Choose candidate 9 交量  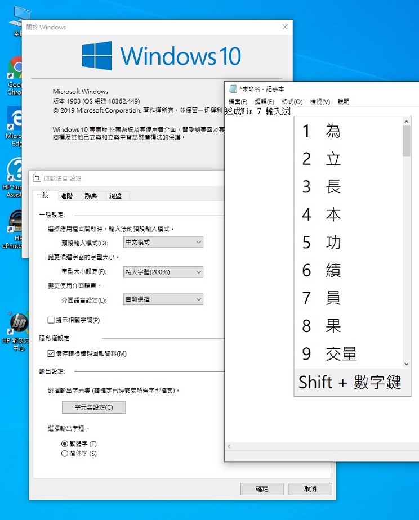tap(349, 353)
